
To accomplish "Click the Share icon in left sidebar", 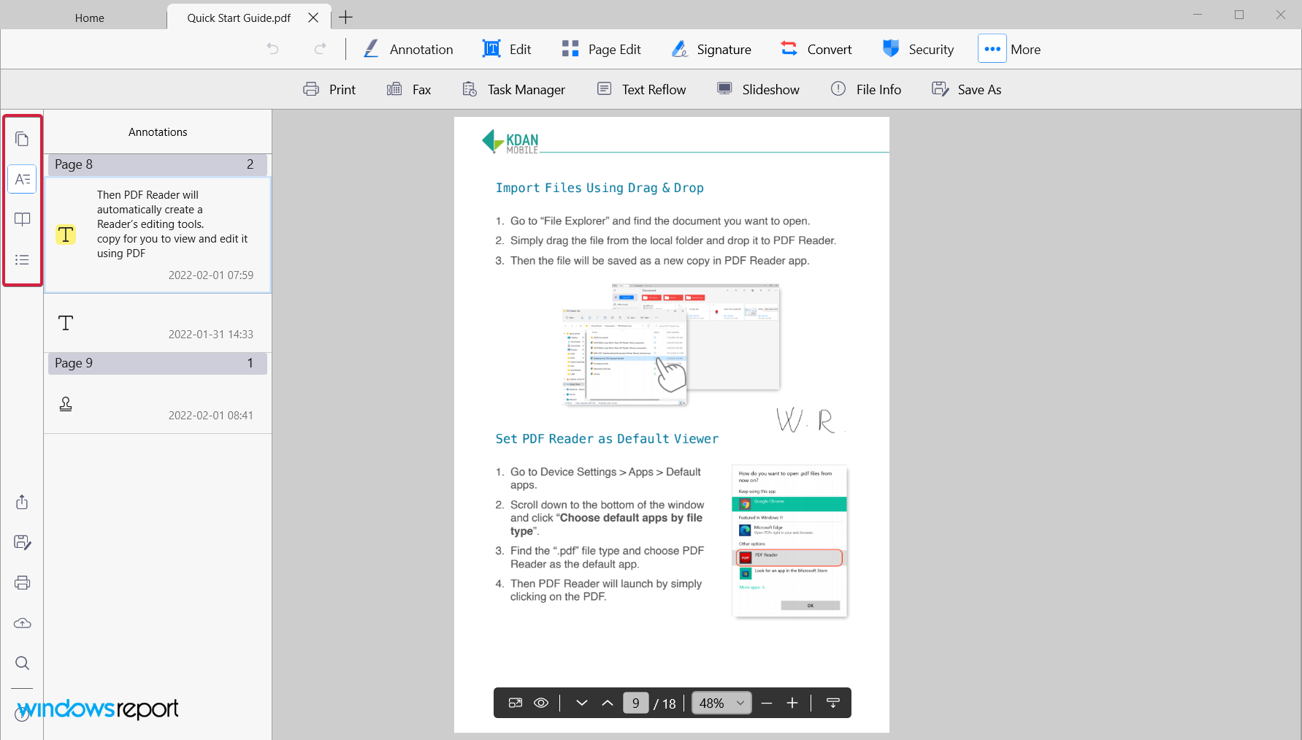I will [x=22, y=502].
